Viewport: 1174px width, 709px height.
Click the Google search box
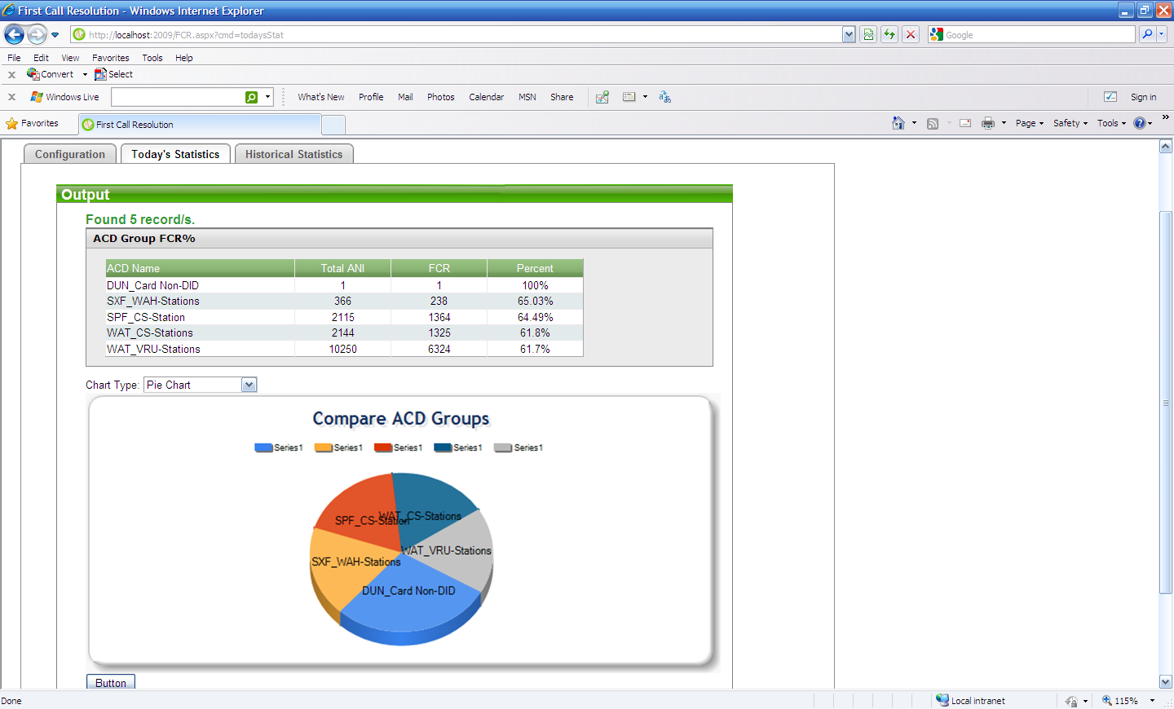click(x=1031, y=35)
